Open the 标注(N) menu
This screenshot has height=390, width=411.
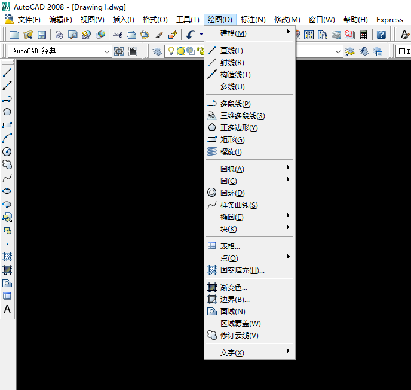[x=253, y=20]
